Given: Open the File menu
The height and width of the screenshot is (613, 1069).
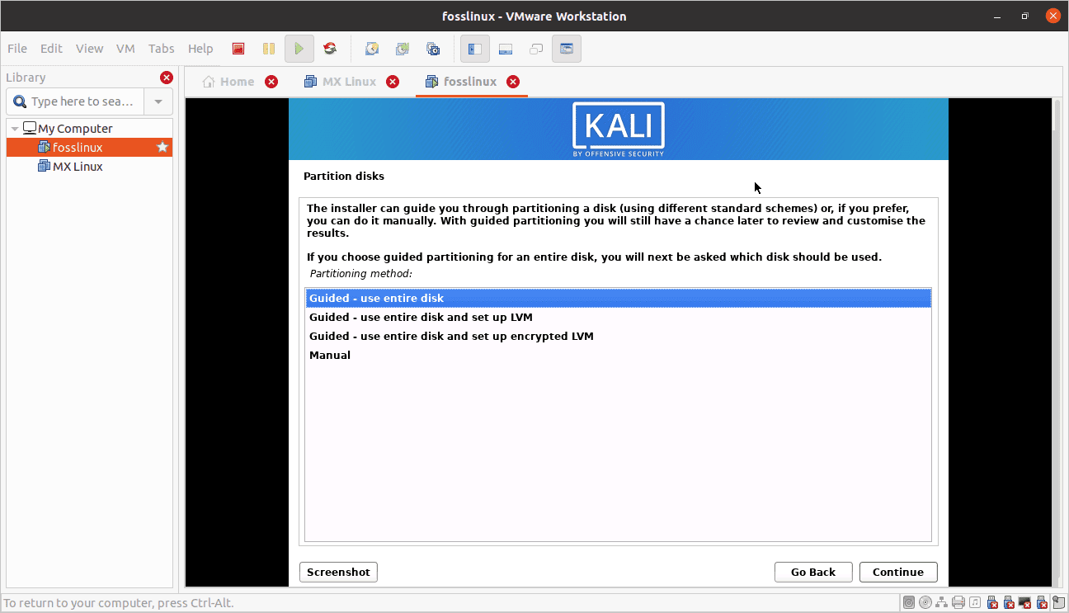Looking at the screenshot, I should point(17,49).
